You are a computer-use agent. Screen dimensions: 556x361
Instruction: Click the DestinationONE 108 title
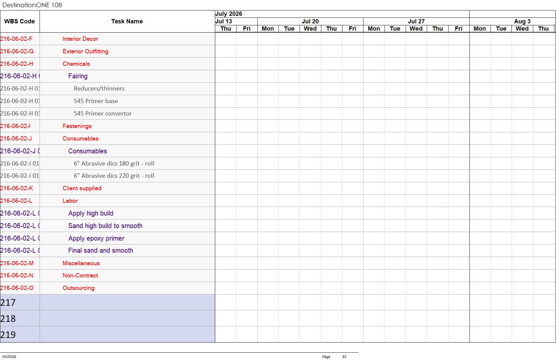(32, 5)
